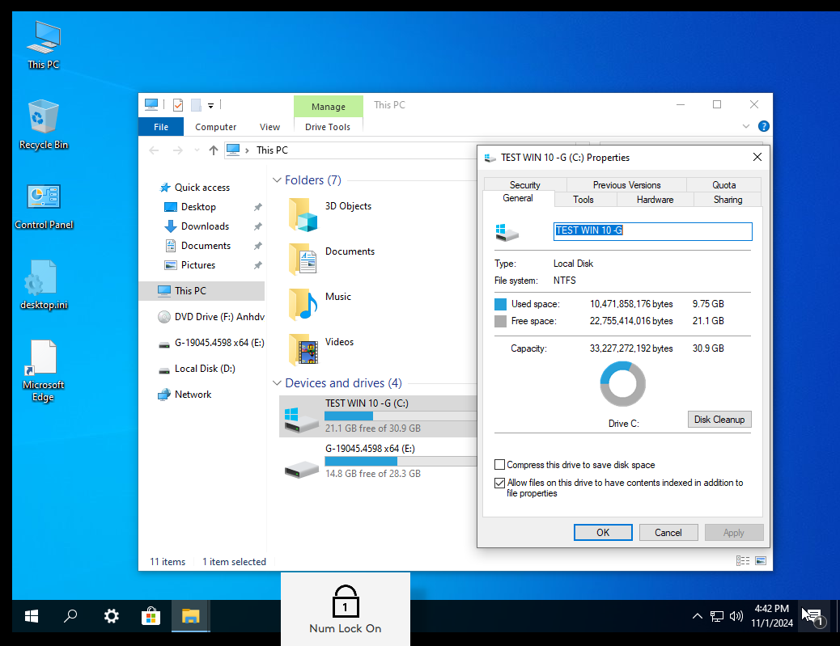This screenshot has height=646, width=840.
Task: Click E: drive usage bar
Action: [x=401, y=461]
